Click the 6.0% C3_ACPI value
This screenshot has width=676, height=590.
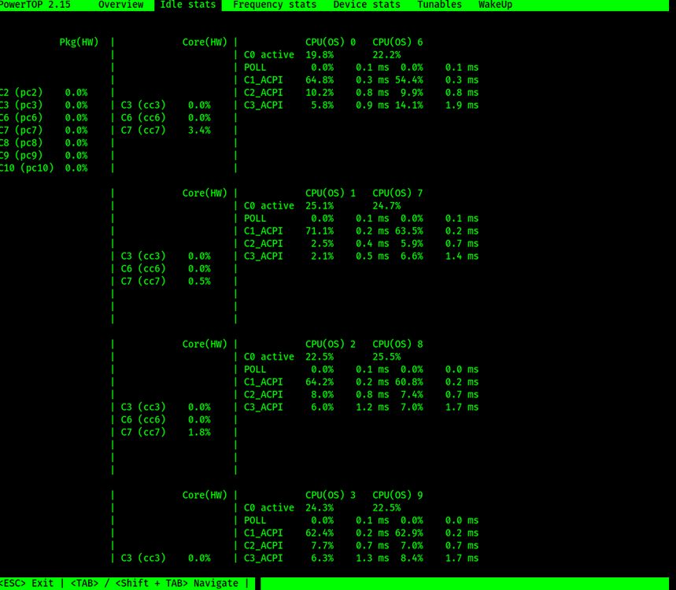323,407
